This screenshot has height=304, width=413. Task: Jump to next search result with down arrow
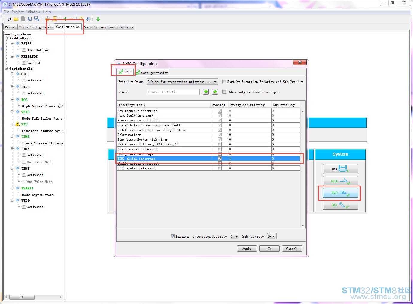[x=206, y=92]
